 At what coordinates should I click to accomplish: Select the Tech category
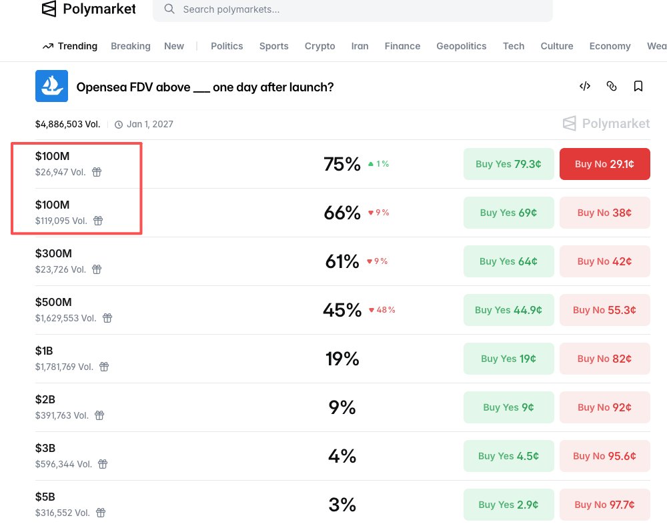pyautogui.click(x=514, y=46)
